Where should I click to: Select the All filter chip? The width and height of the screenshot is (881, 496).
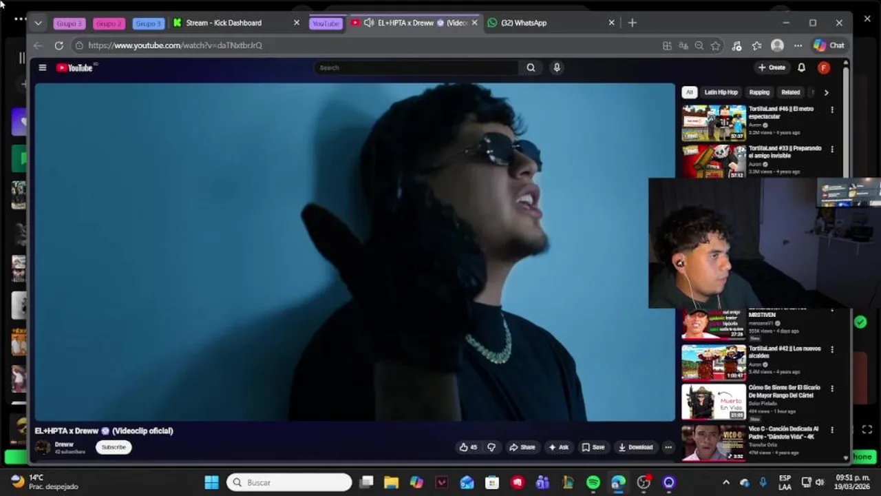click(689, 92)
